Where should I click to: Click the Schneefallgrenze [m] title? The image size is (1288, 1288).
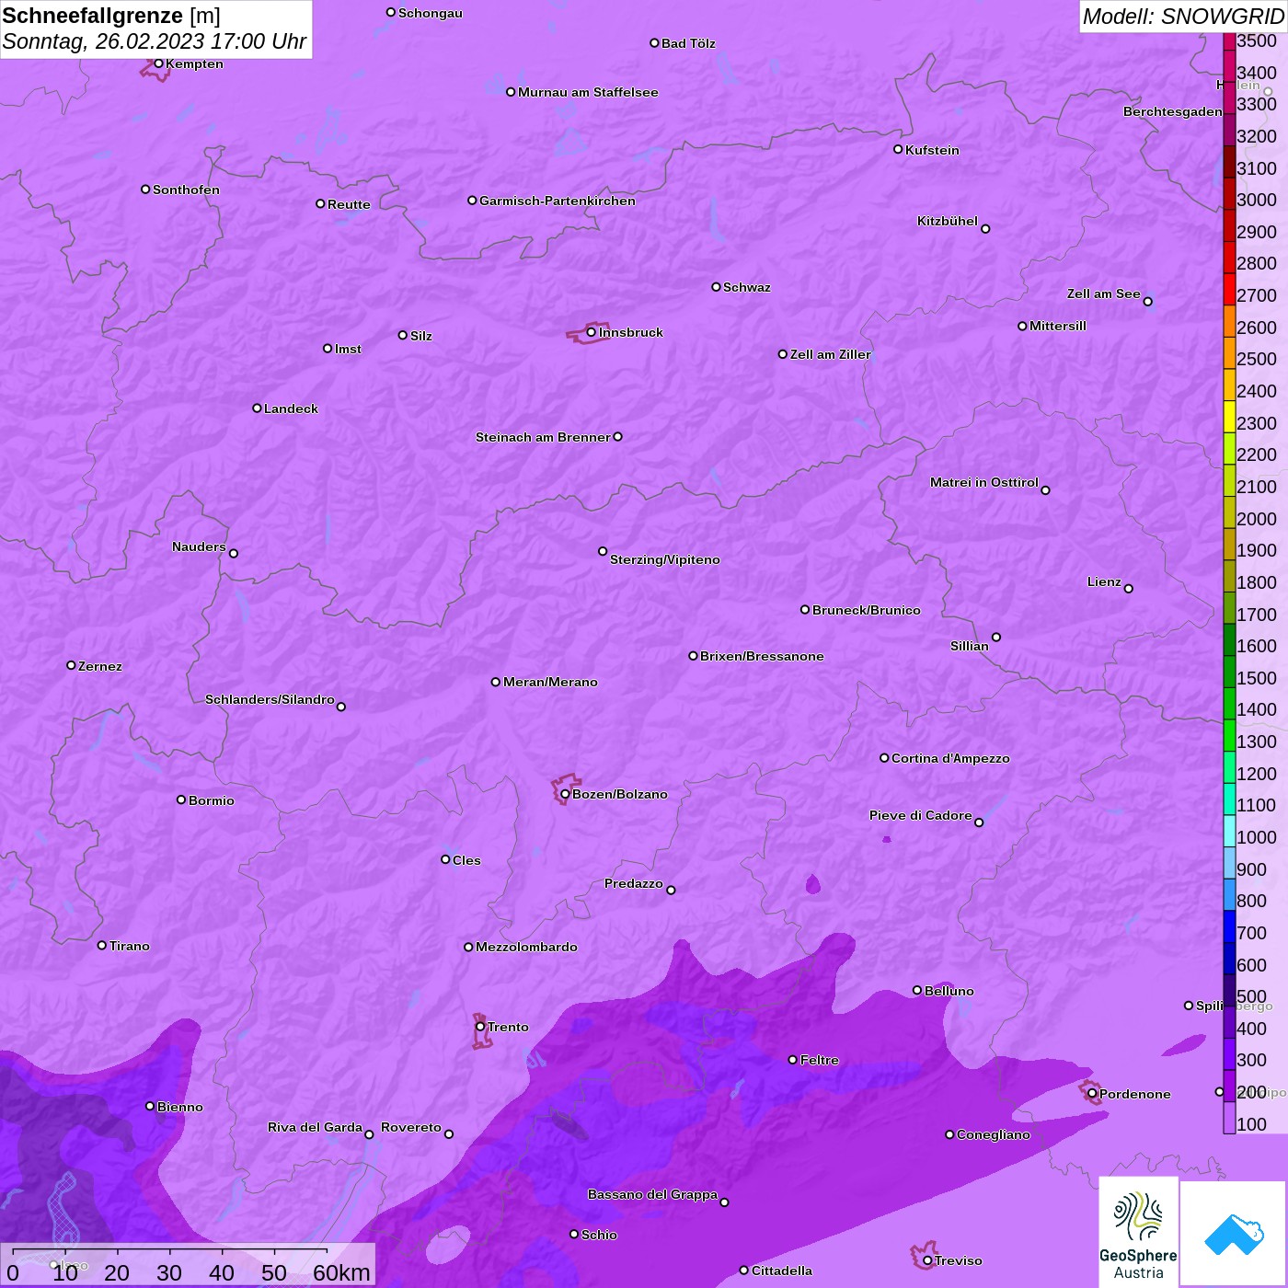point(111,16)
